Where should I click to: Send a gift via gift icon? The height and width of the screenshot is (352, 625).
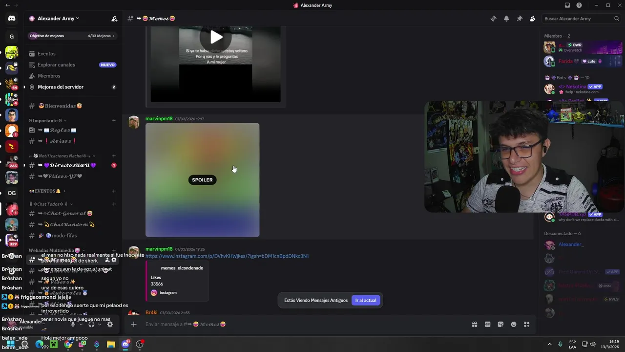[475, 324]
